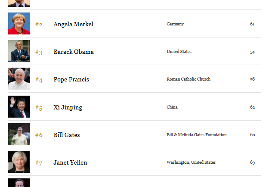Select the #6 ranking number
Screen dimensions: 269x187
click(x=39, y=135)
